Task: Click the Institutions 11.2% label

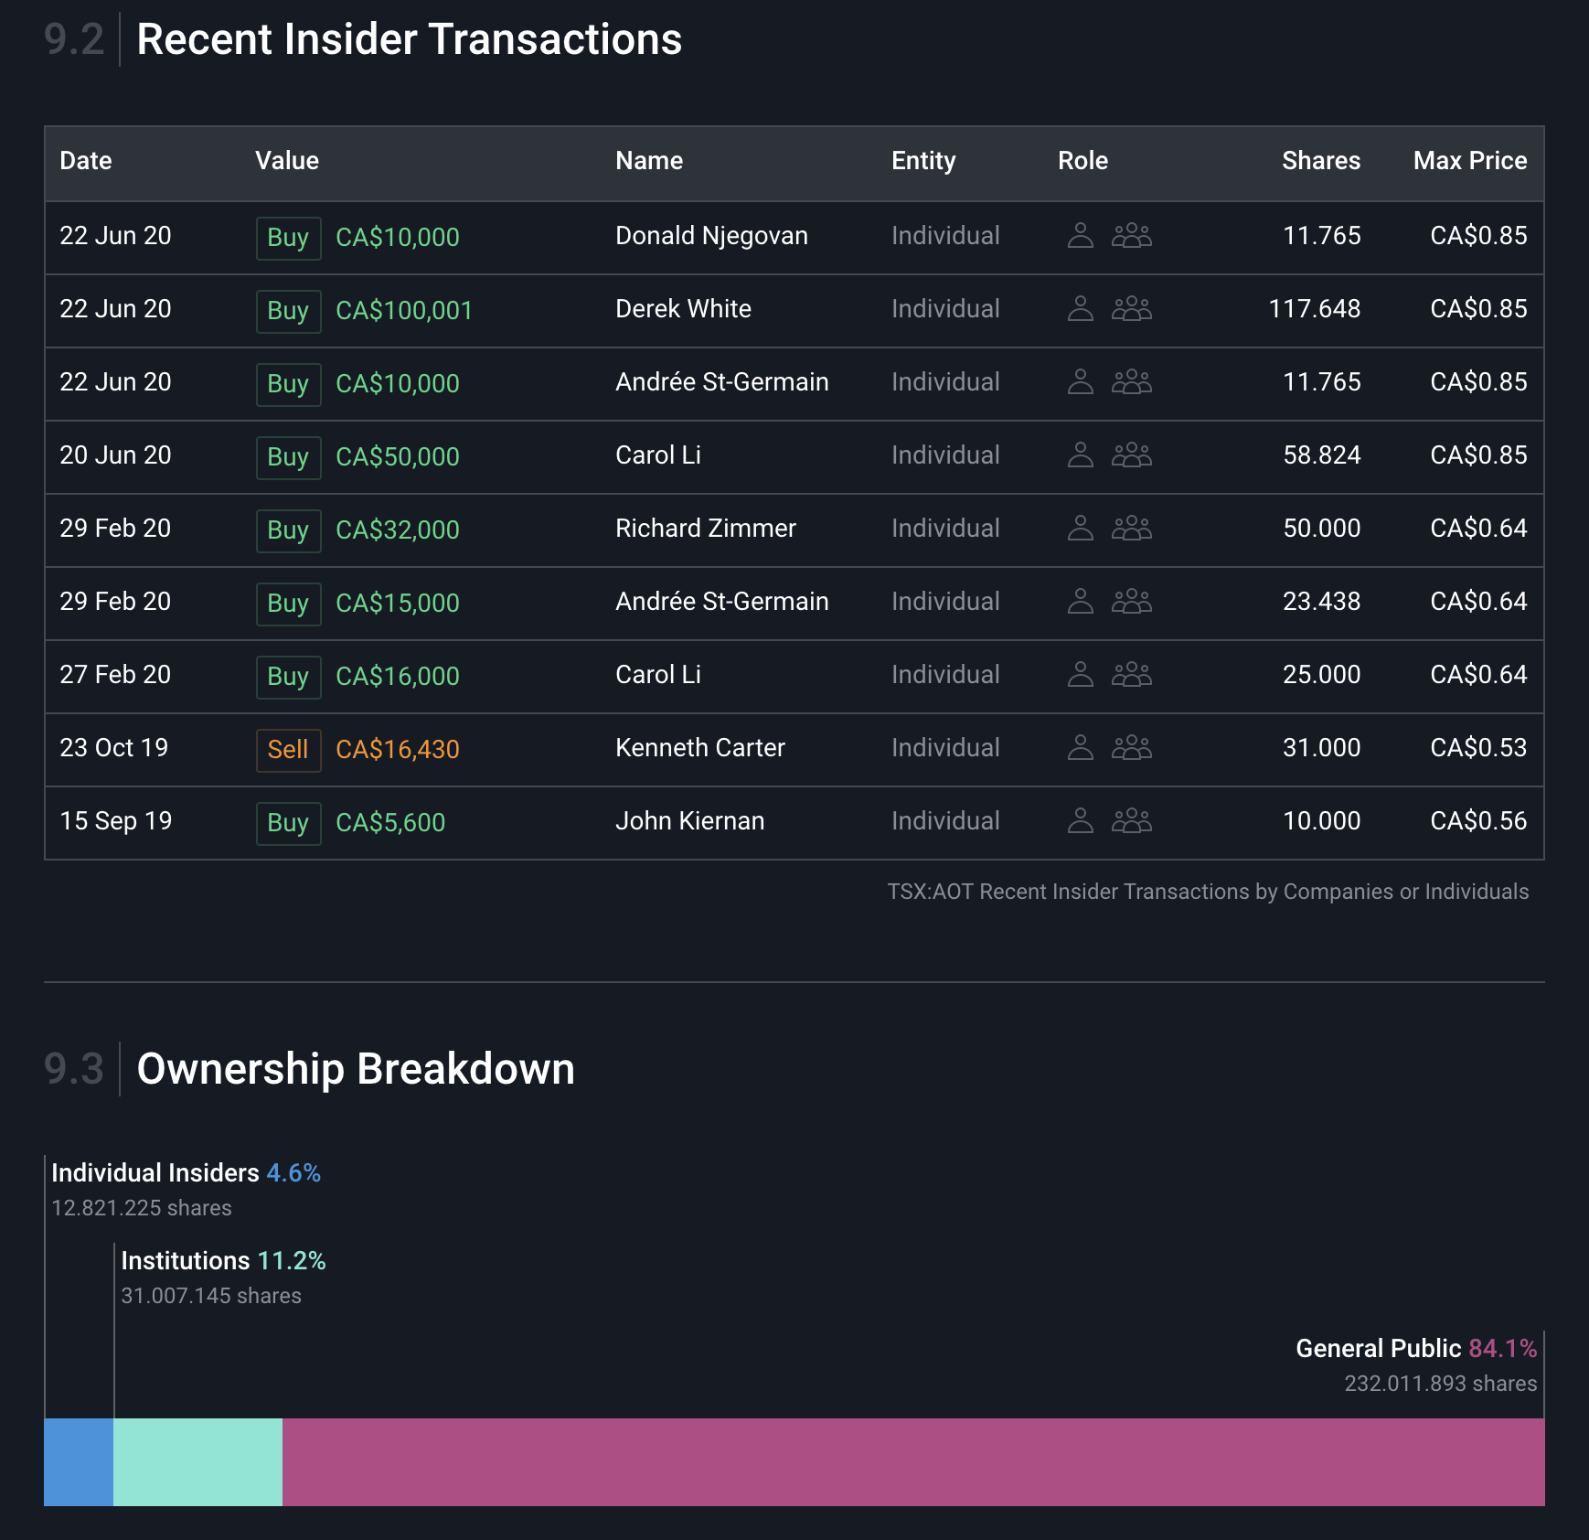Action: coord(223,1261)
